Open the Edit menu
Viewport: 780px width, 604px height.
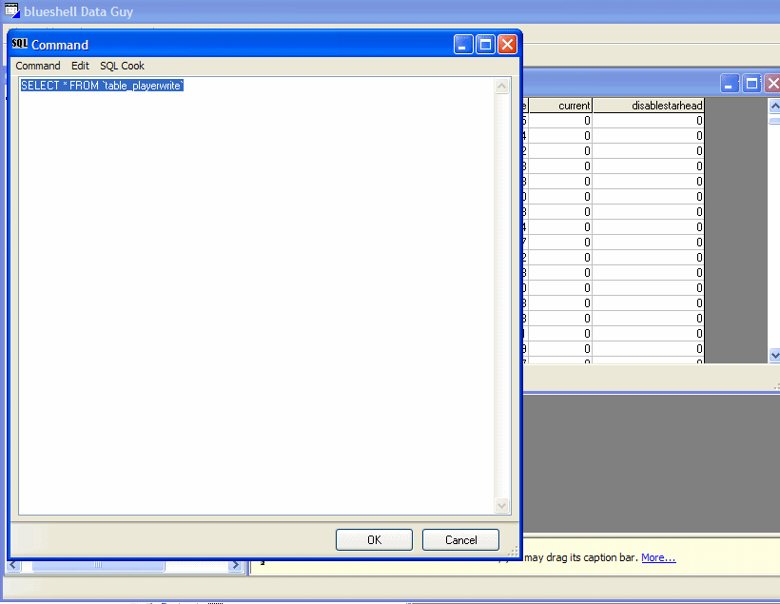coord(80,66)
